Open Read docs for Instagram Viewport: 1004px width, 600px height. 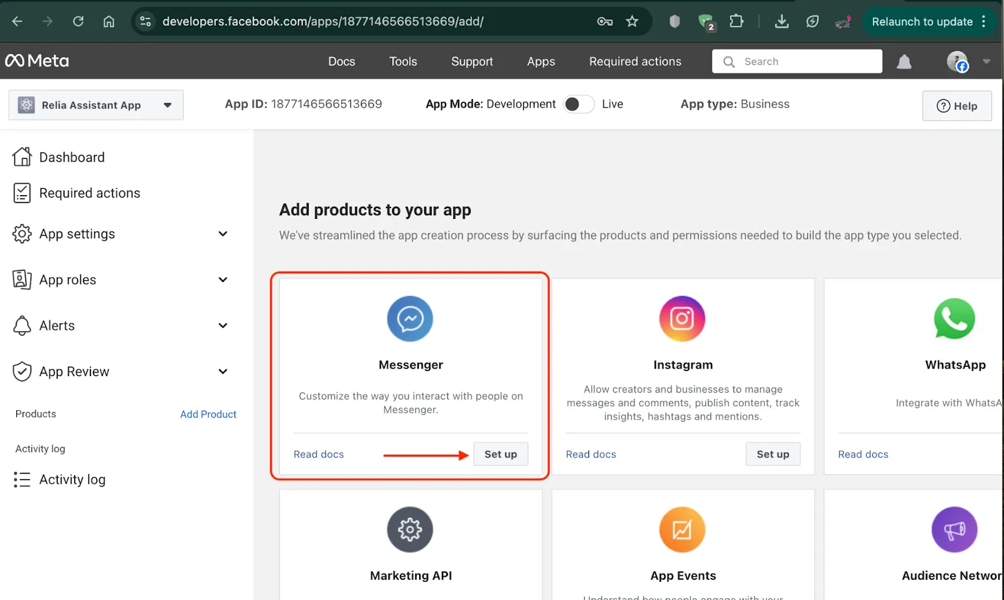point(590,454)
